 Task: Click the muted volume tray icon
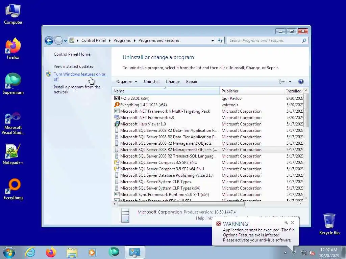click(312, 253)
